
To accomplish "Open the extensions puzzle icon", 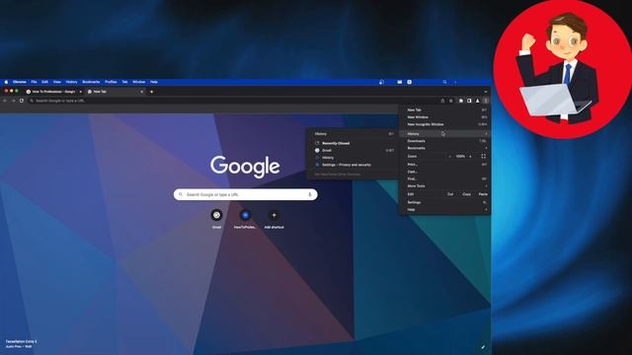I will (461, 101).
